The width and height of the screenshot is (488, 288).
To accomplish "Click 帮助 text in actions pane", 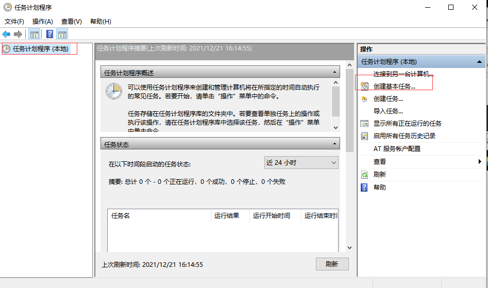I will 380,187.
